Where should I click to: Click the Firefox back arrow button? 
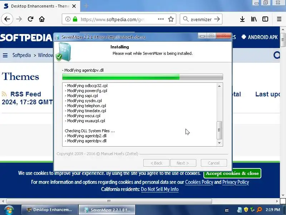(x=7, y=19)
